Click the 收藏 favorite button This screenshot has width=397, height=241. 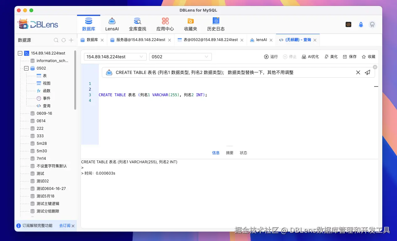point(368,57)
